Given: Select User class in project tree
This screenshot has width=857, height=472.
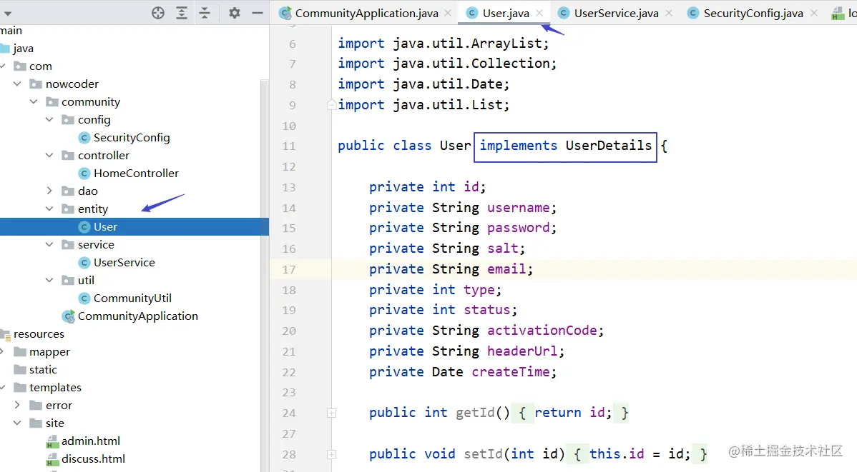Looking at the screenshot, I should pyautogui.click(x=105, y=227).
